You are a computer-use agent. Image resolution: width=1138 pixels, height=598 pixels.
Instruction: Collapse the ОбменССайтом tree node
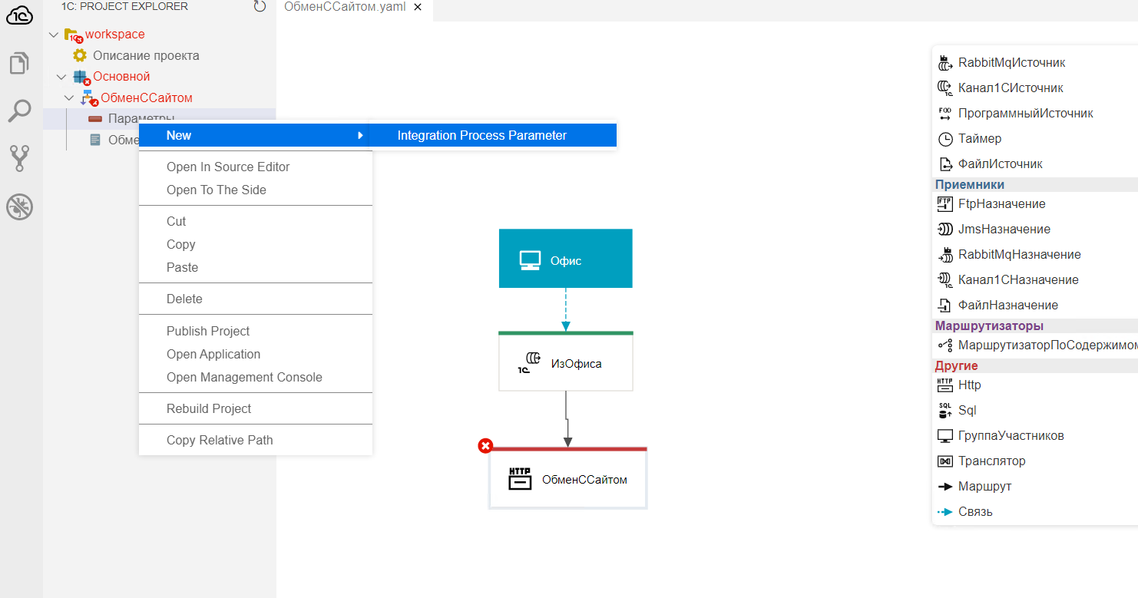coord(69,98)
